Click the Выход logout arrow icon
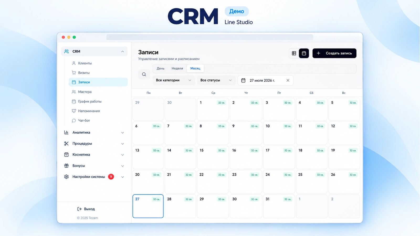420x236 pixels. point(79,209)
